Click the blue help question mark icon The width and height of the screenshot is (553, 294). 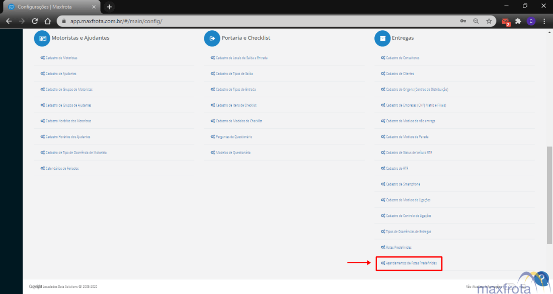[x=541, y=278]
